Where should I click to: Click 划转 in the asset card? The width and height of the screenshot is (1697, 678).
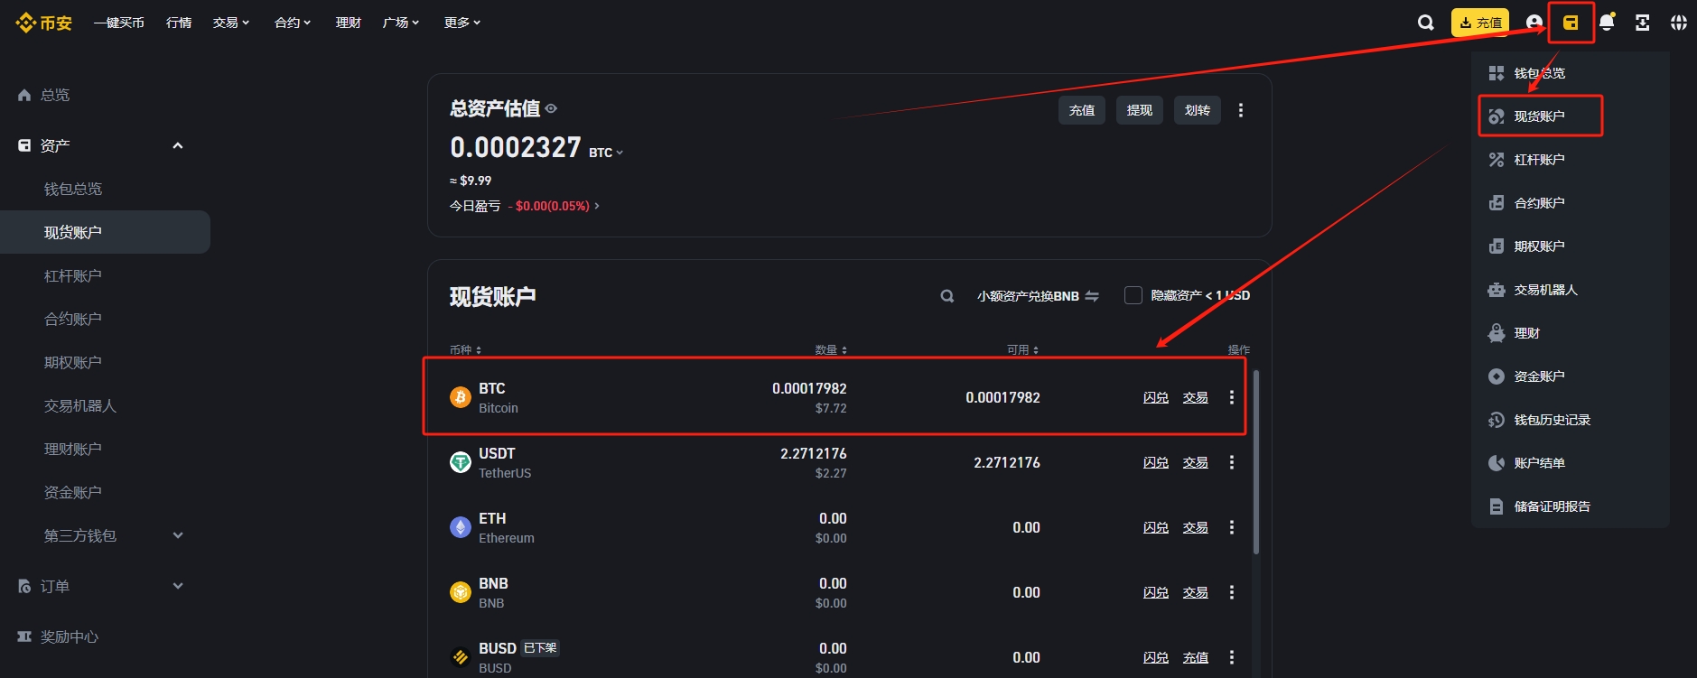coord(1198,110)
